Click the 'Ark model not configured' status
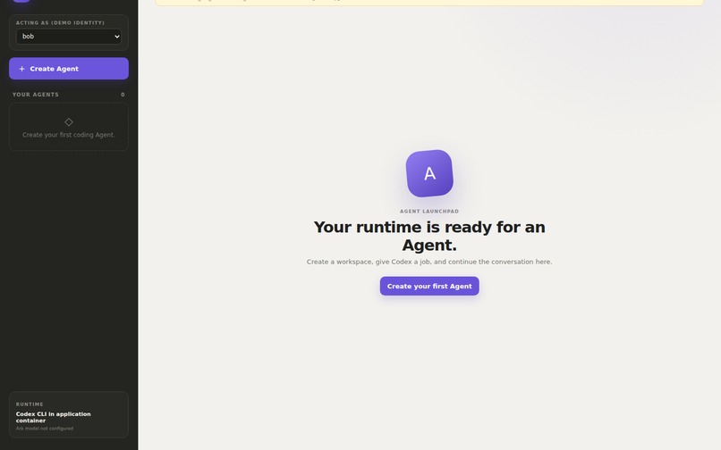Image resolution: width=721 pixels, height=450 pixels. (45, 429)
